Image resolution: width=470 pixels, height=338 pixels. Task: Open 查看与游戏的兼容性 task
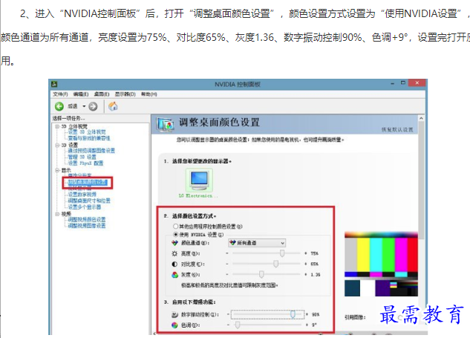[x=89, y=138]
